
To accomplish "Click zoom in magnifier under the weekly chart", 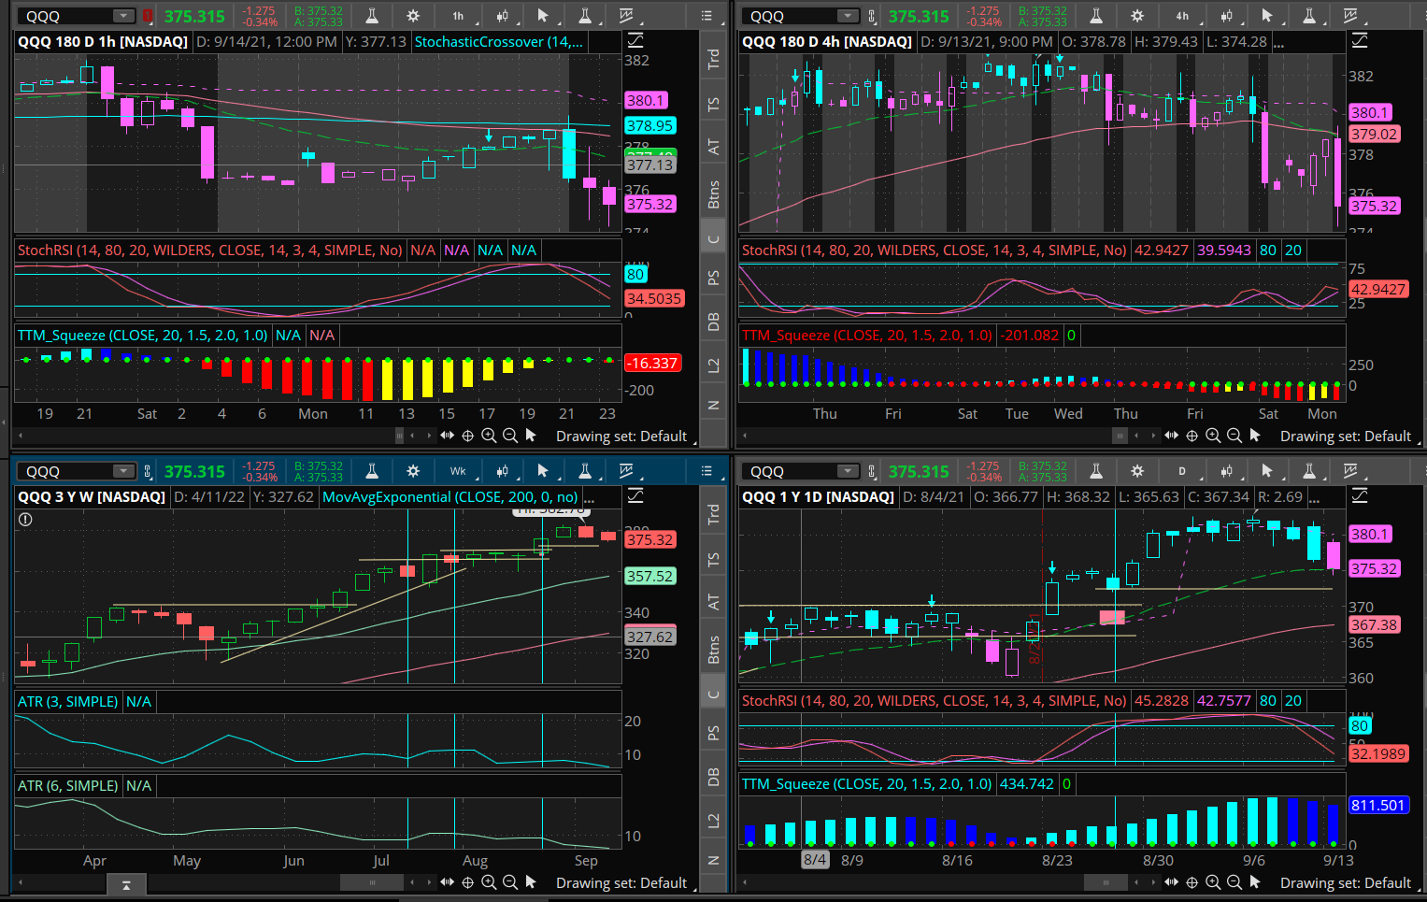I will 489,882.
